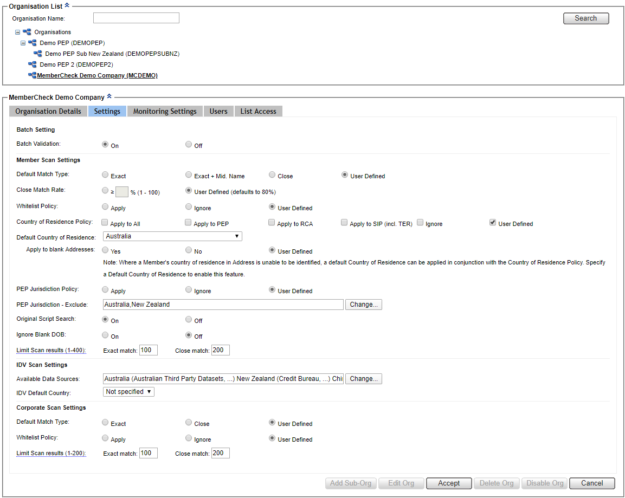The image size is (625, 498).
Task: Select Exact + Mid. Name match type
Action: pyautogui.click(x=189, y=174)
